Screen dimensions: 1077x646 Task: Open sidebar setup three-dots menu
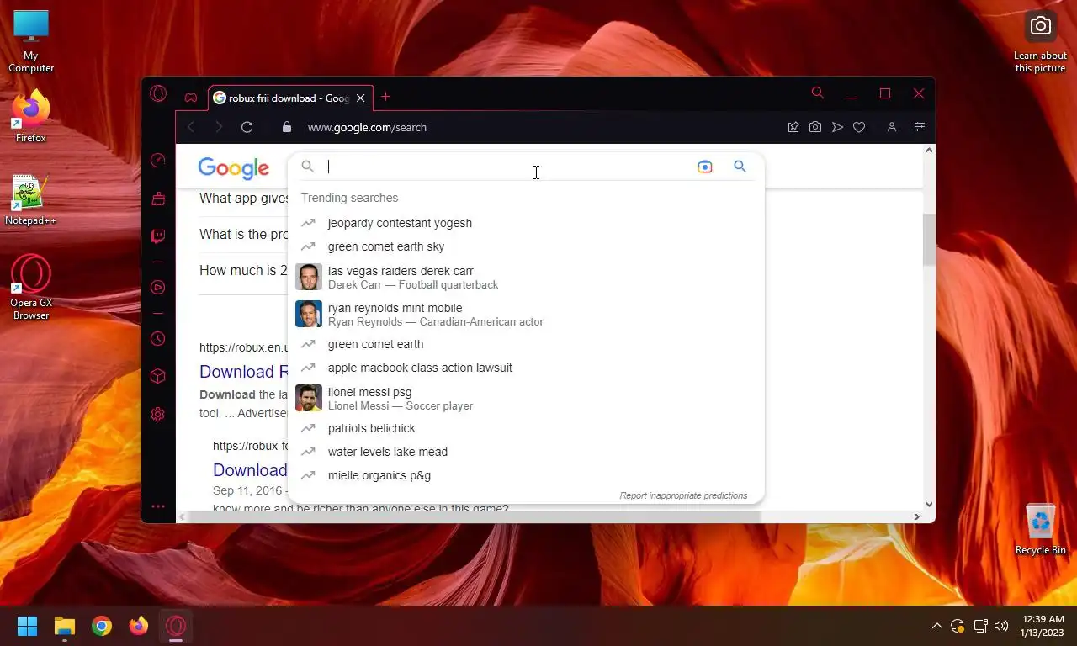(x=157, y=506)
